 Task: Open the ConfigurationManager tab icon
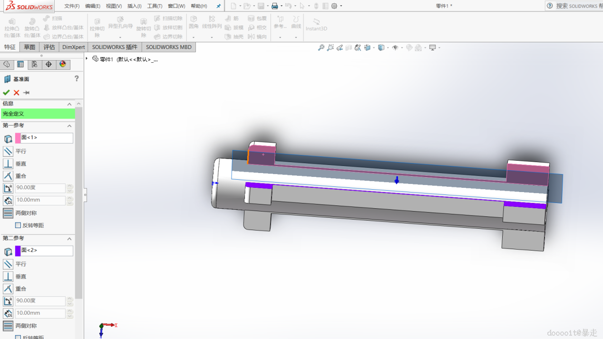click(x=35, y=65)
